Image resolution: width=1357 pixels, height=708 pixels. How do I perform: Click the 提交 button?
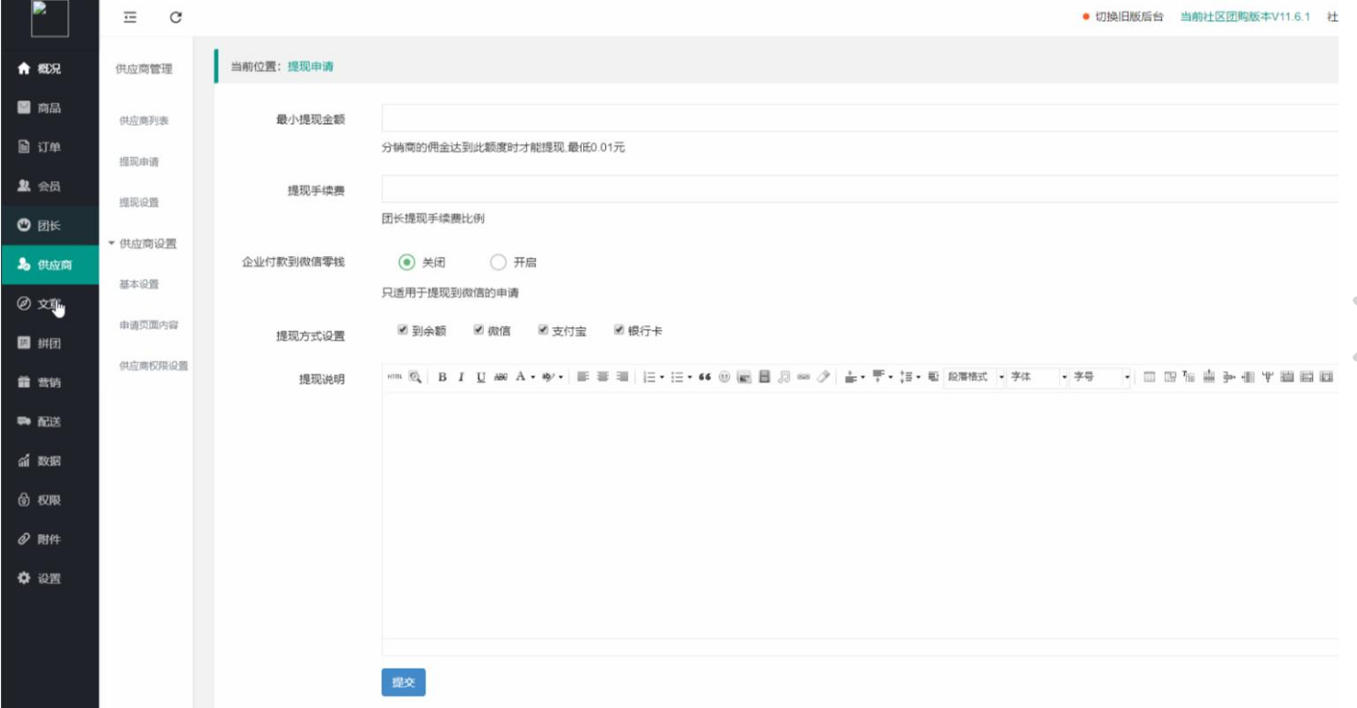pyautogui.click(x=403, y=682)
